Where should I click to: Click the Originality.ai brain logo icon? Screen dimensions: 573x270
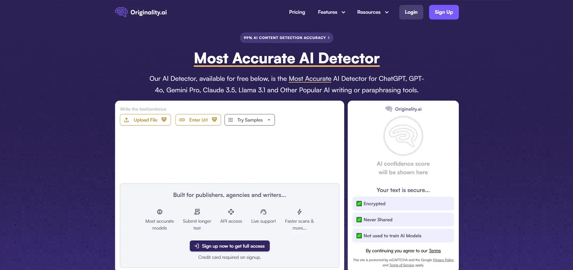(x=121, y=12)
